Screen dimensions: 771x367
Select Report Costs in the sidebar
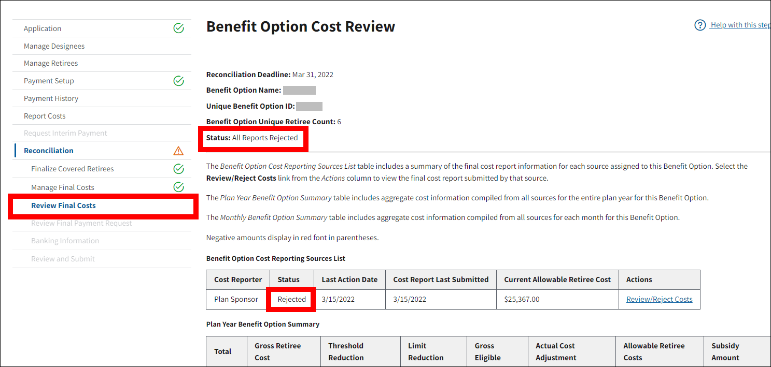45,116
